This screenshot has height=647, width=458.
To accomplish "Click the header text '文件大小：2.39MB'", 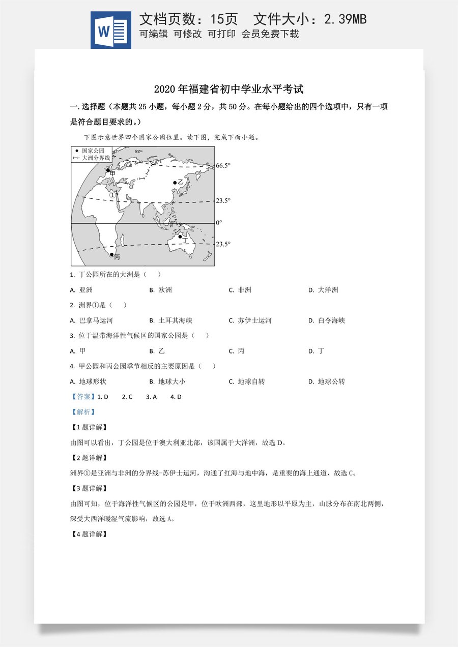I will point(310,19).
